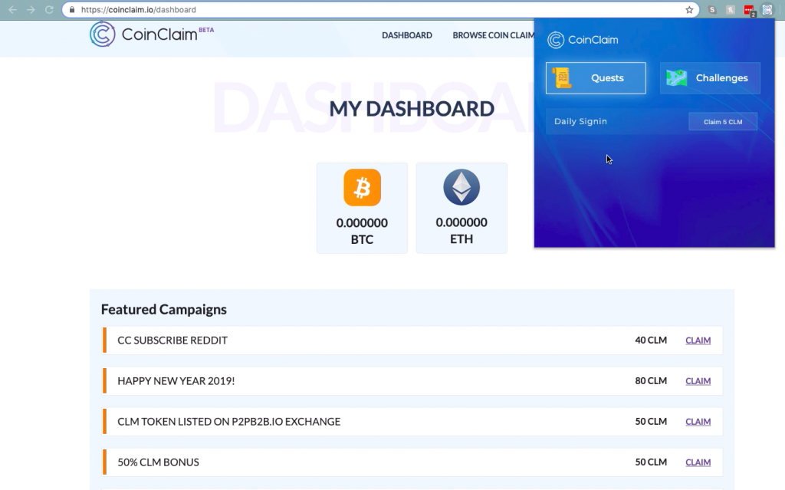Click the browser back arrow

12,9
